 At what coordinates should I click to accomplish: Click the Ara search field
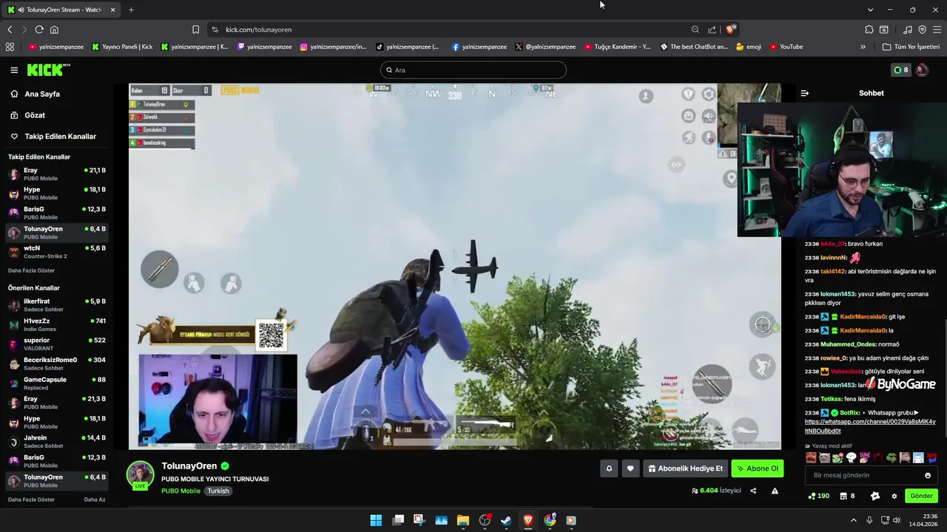tap(473, 70)
